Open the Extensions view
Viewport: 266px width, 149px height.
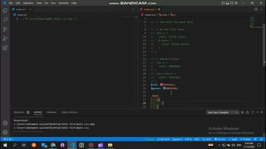click(x=5, y=48)
